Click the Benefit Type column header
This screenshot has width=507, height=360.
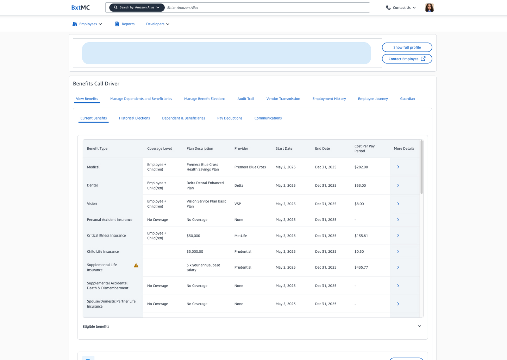point(97,149)
